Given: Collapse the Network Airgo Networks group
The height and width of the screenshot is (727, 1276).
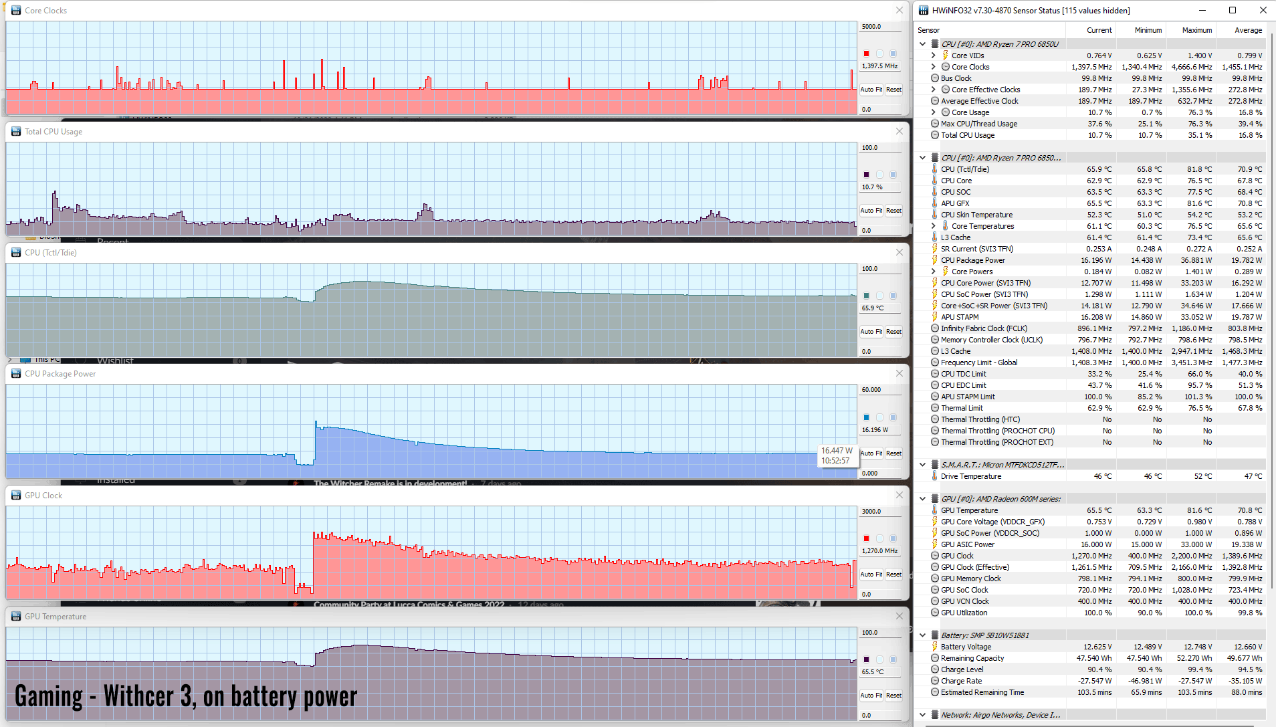Looking at the screenshot, I should [923, 715].
